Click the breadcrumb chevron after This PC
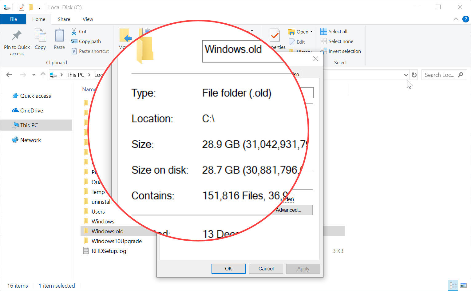The width and height of the screenshot is (471, 291). point(89,75)
